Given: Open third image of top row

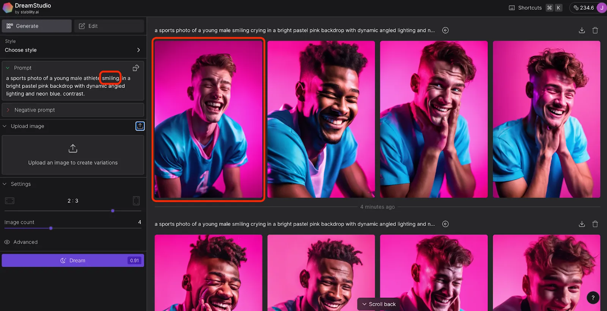Looking at the screenshot, I should click(x=434, y=119).
